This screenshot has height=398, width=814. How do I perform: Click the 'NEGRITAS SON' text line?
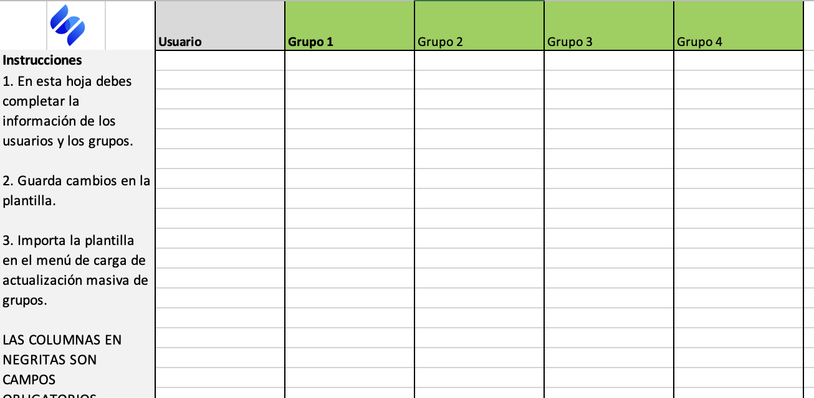tap(50, 360)
